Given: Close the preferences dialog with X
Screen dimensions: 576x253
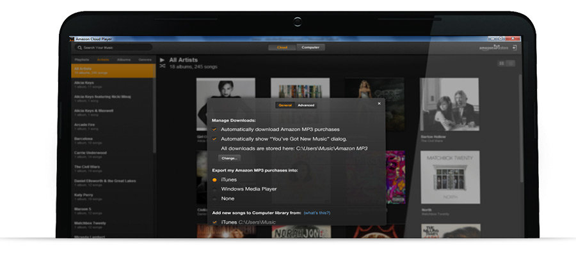Looking at the screenshot, I should point(379,103).
